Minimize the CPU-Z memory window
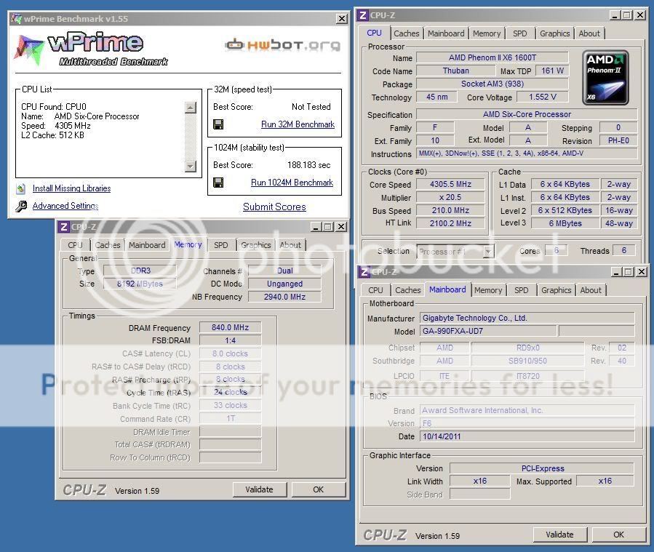 point(316,227)
